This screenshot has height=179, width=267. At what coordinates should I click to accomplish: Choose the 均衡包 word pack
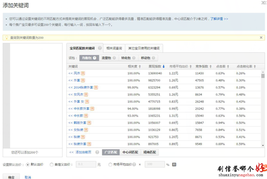89,58
